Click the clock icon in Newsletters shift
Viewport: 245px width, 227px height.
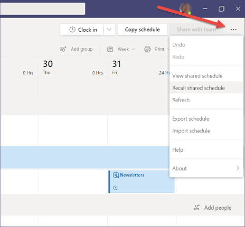(x=115, y=188)
